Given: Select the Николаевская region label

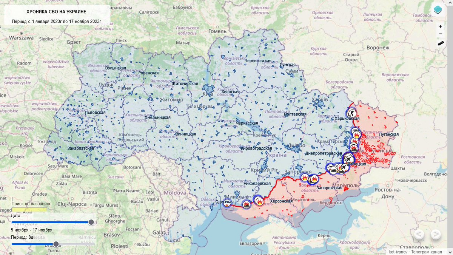Looking at the screenshot, I should (x=258, y=184).
